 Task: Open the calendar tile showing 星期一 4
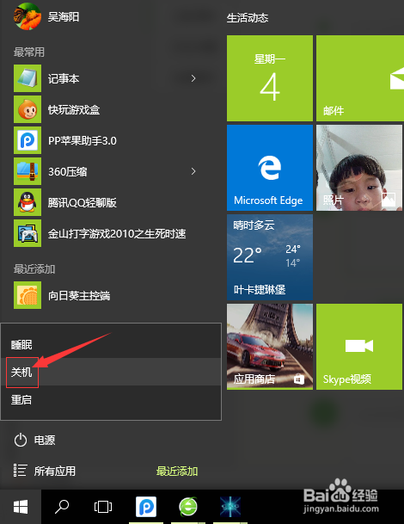point(270,78)
